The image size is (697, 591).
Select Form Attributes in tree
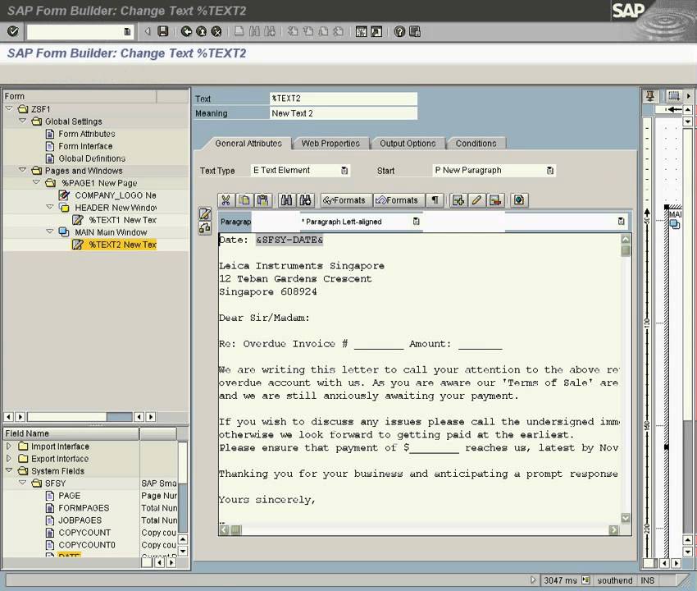(87, 134)
